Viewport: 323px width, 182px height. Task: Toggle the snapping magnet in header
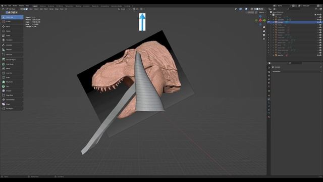(x=134, y=9)
